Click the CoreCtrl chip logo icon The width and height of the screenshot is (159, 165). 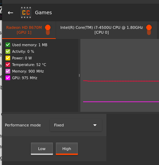(x=26, y=13)
